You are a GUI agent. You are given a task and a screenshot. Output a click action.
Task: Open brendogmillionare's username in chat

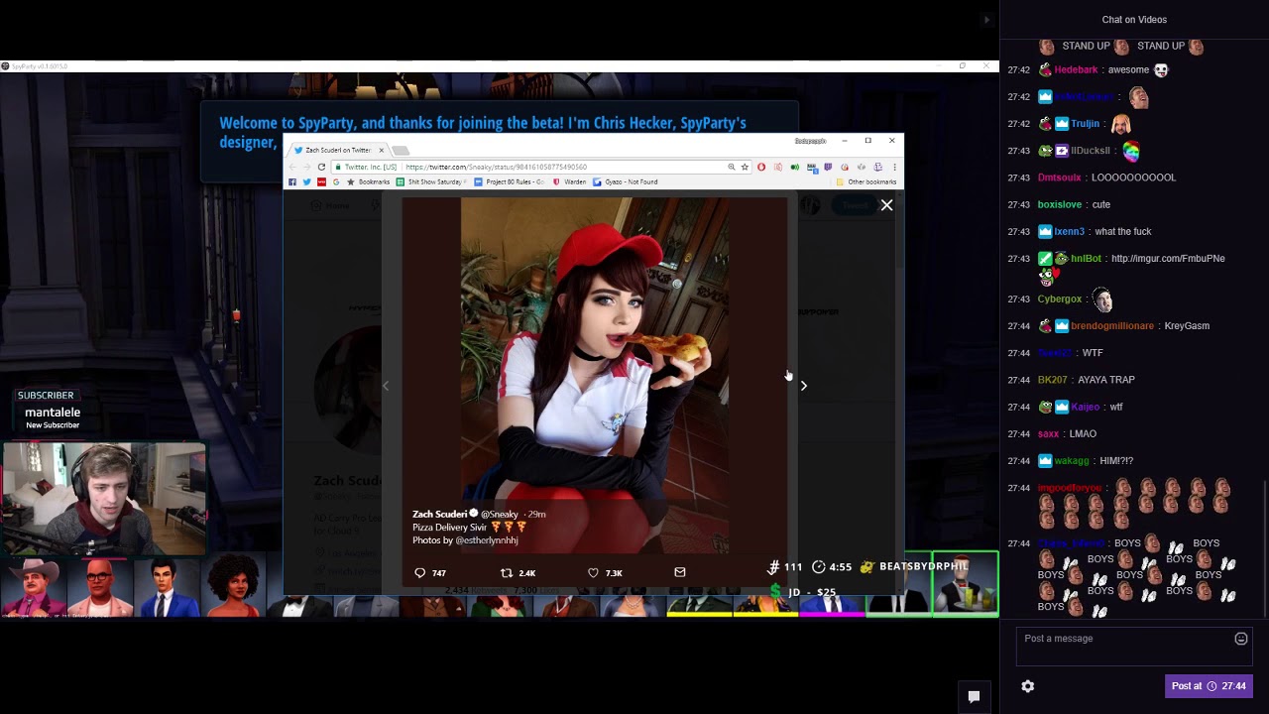(1111, 326)
